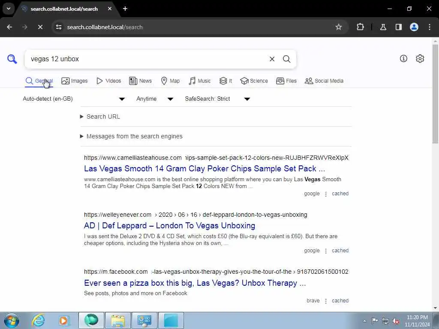
Task: Open three-dot options for Facebook result
Action: pos(326,301)
